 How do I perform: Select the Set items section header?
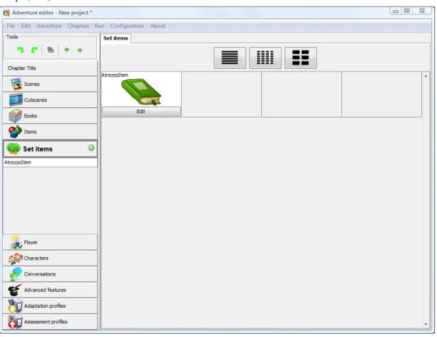click(50, 149)
